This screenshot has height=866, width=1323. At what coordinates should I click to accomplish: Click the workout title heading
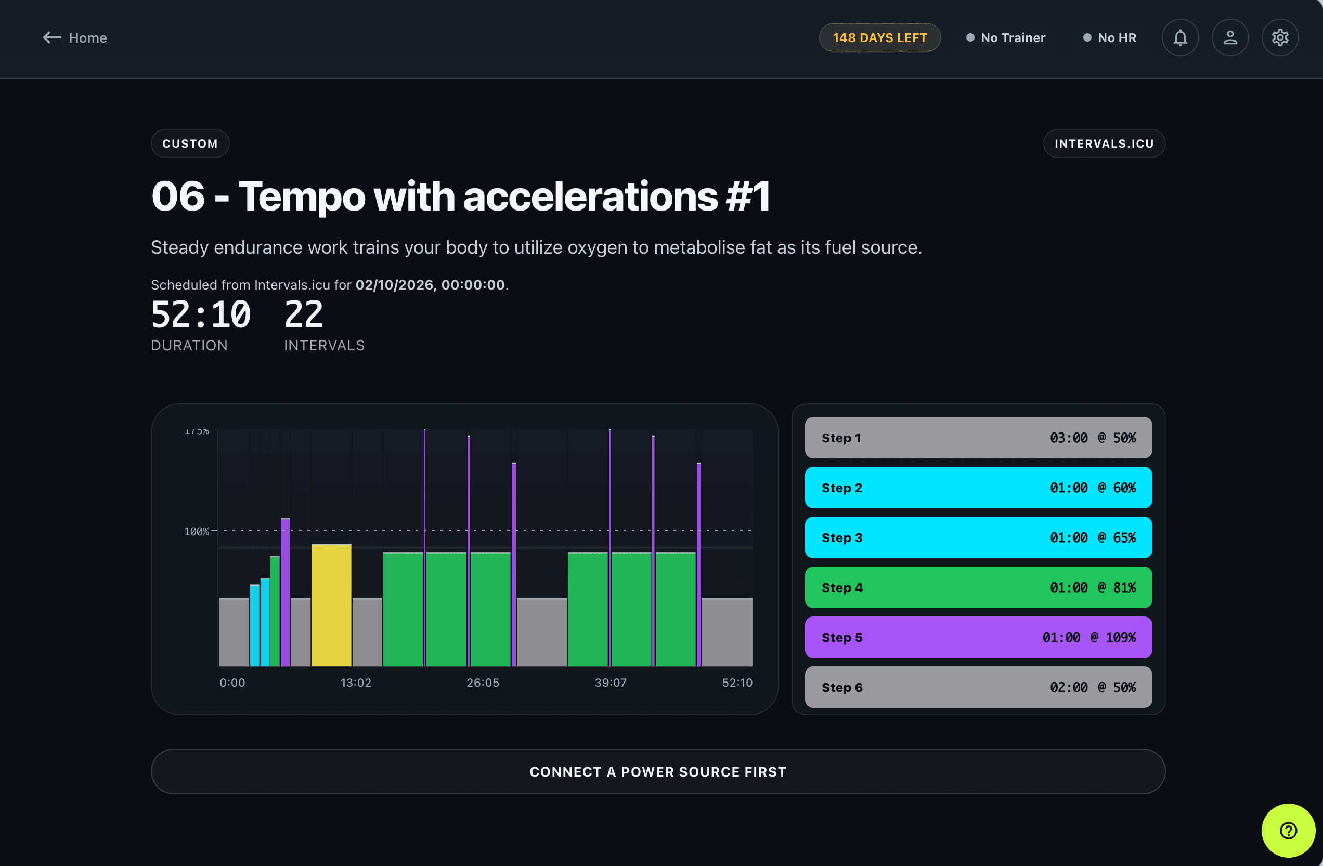click(x=461, y=196)
